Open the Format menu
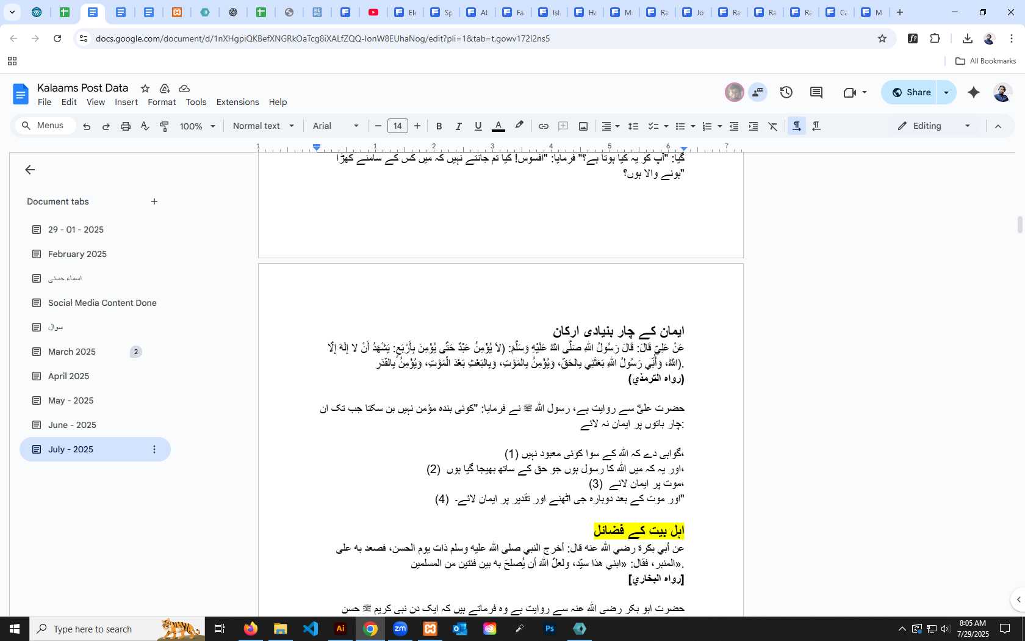This screenshot has width=1025, height=641. pos(162,102)
